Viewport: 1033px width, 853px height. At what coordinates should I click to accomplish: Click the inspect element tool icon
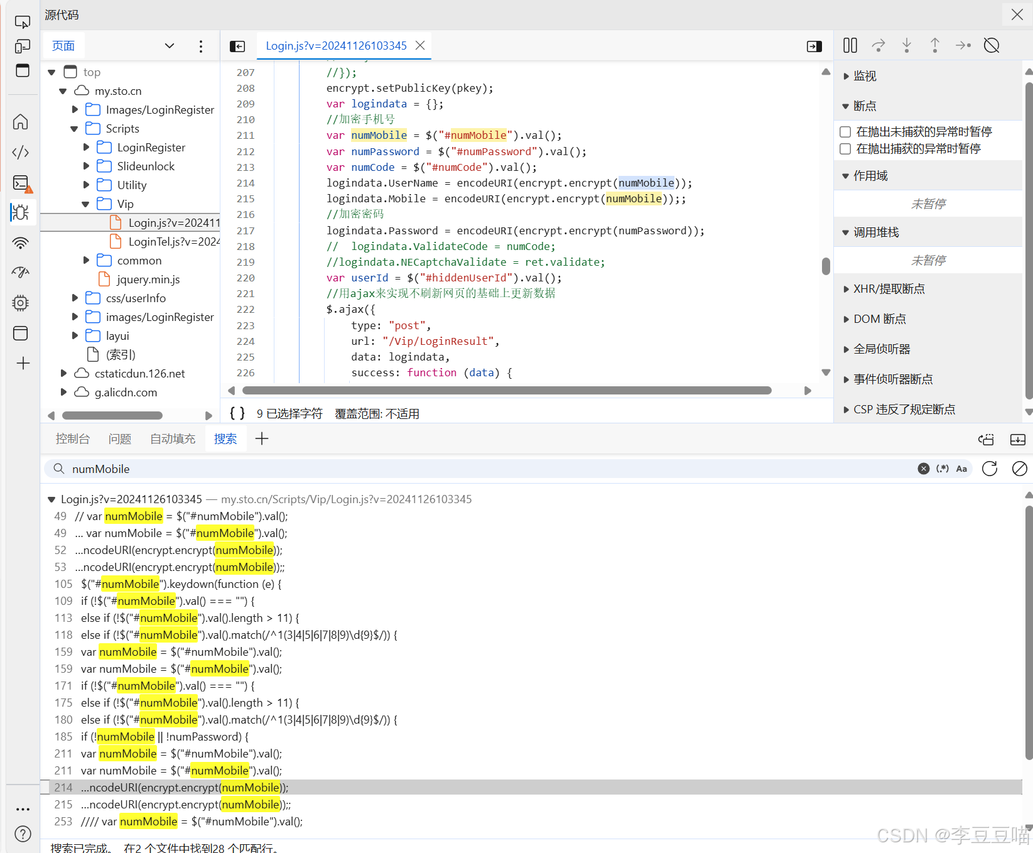(x=22, y=23)
